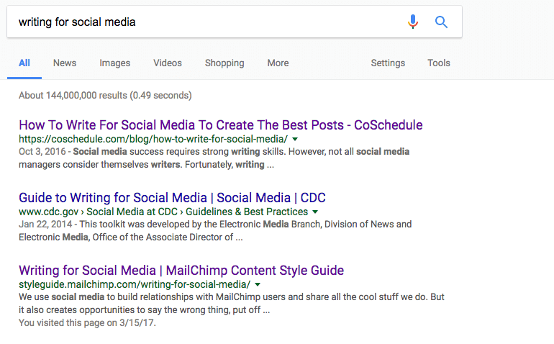This screenshot has width=554, height=344.
Task: Click the 'About 144,000,000 results' stats text
Action: pos(105,96)
